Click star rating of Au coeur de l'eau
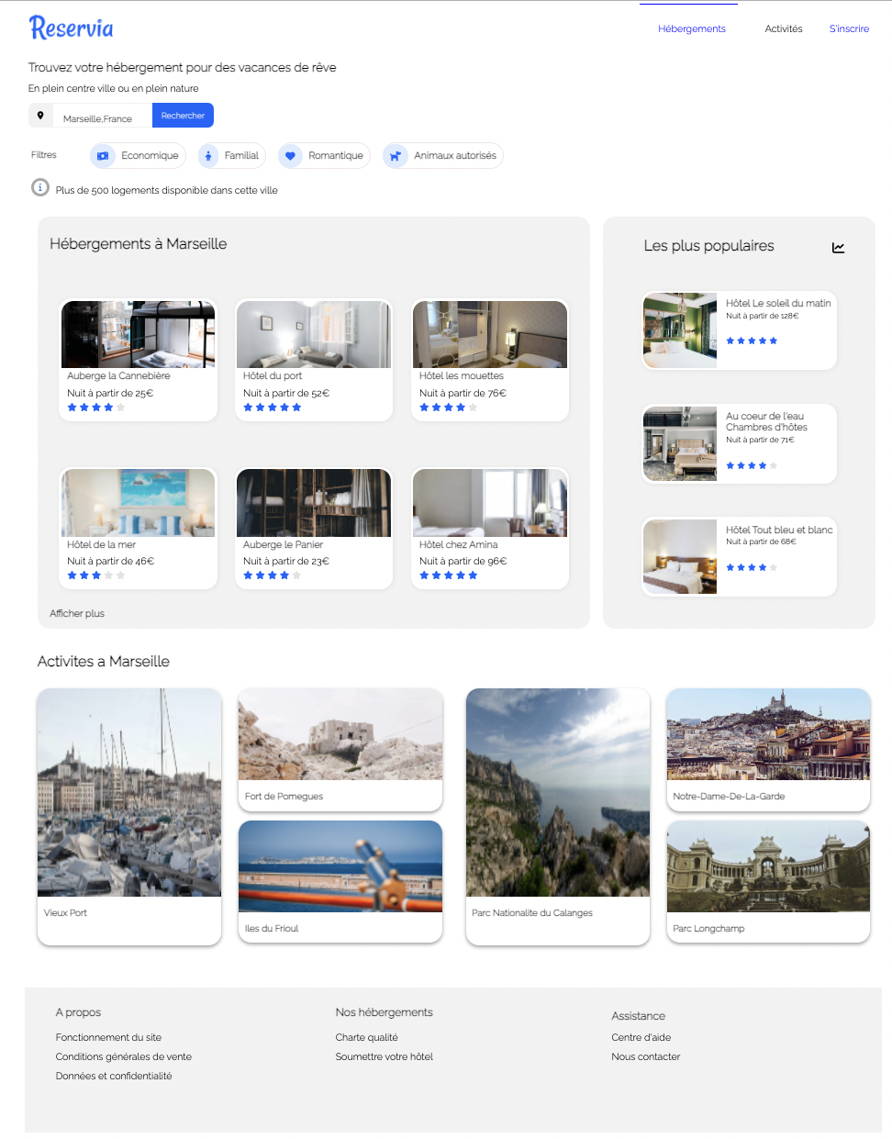 coord(752,465)
